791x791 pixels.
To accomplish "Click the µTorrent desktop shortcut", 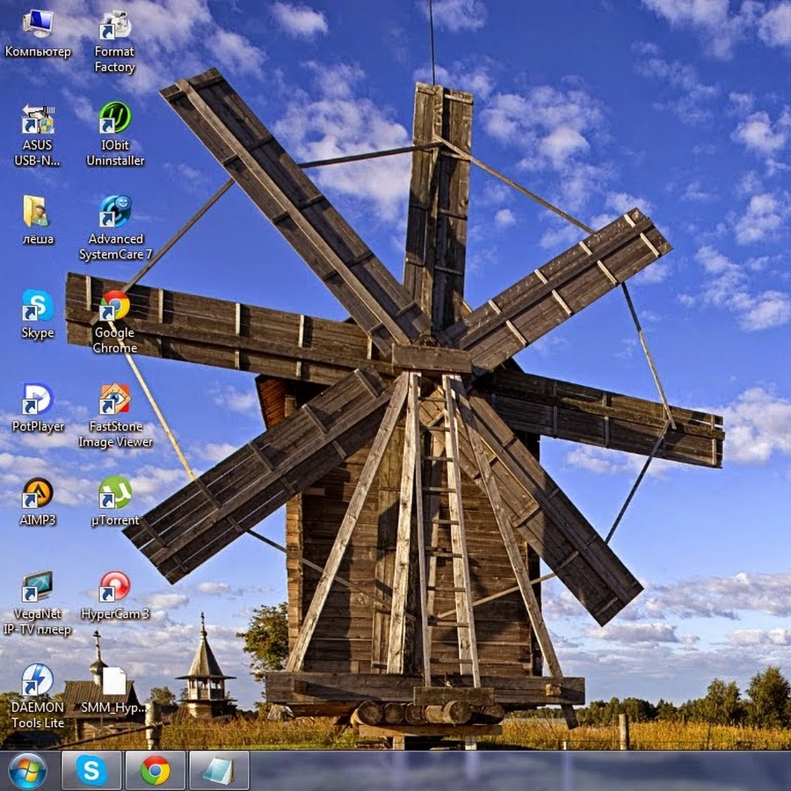I will [x=114, y=493].
